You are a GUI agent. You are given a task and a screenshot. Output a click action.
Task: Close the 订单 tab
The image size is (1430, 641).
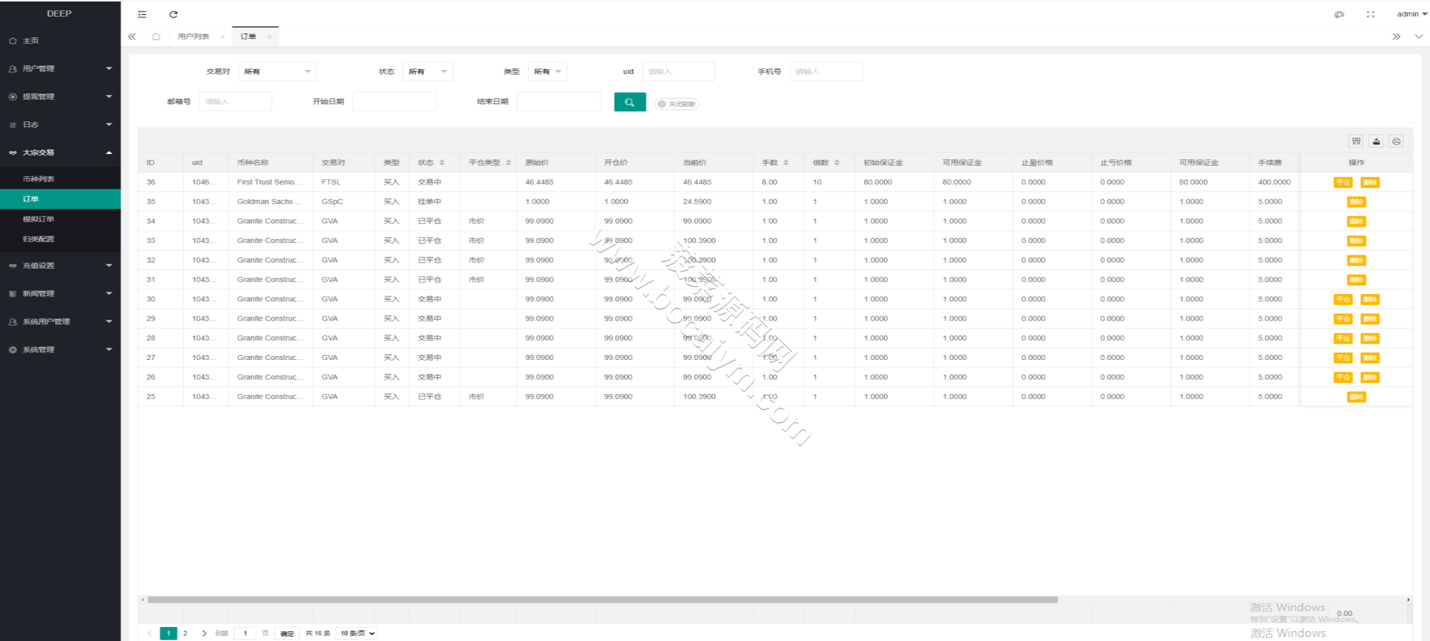(269, 37)
